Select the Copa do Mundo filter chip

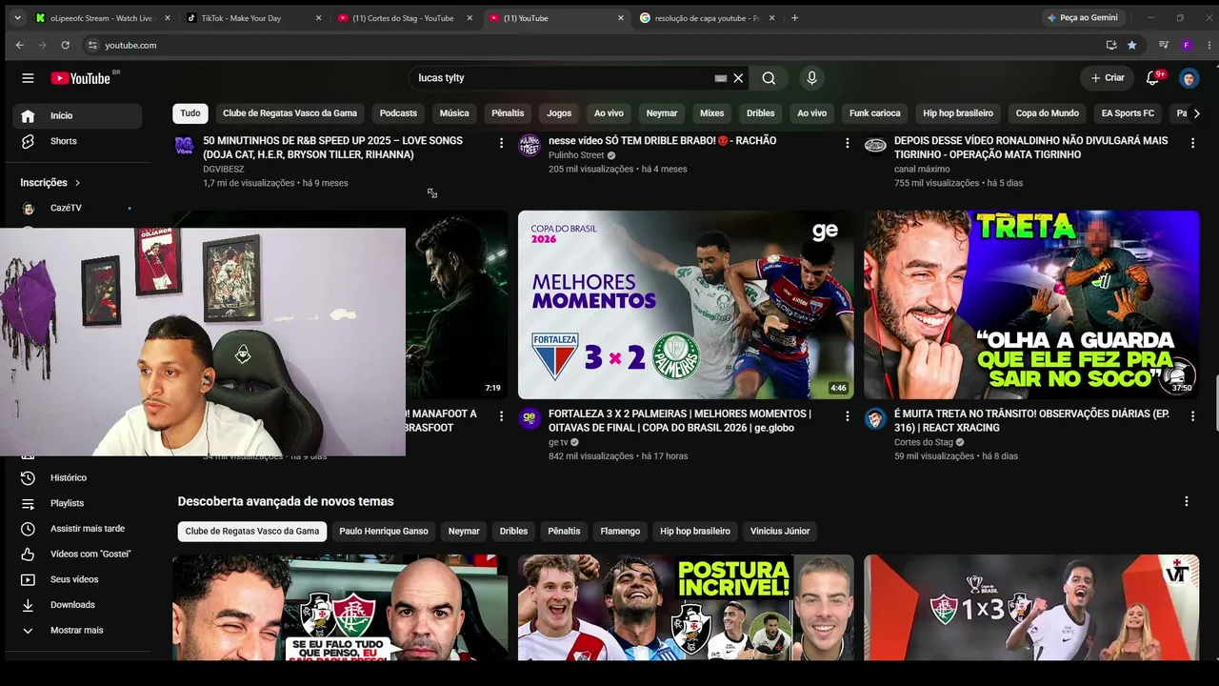(1047, 113)
